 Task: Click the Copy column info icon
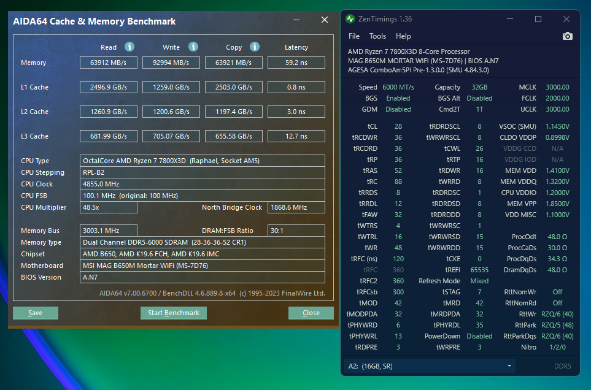tap(255, 47)
